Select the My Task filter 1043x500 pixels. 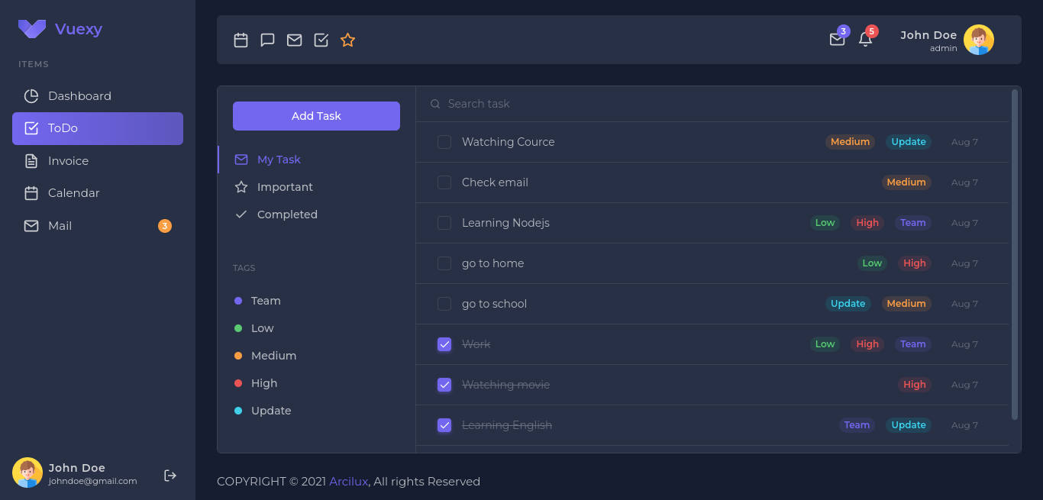click(279, 159)
